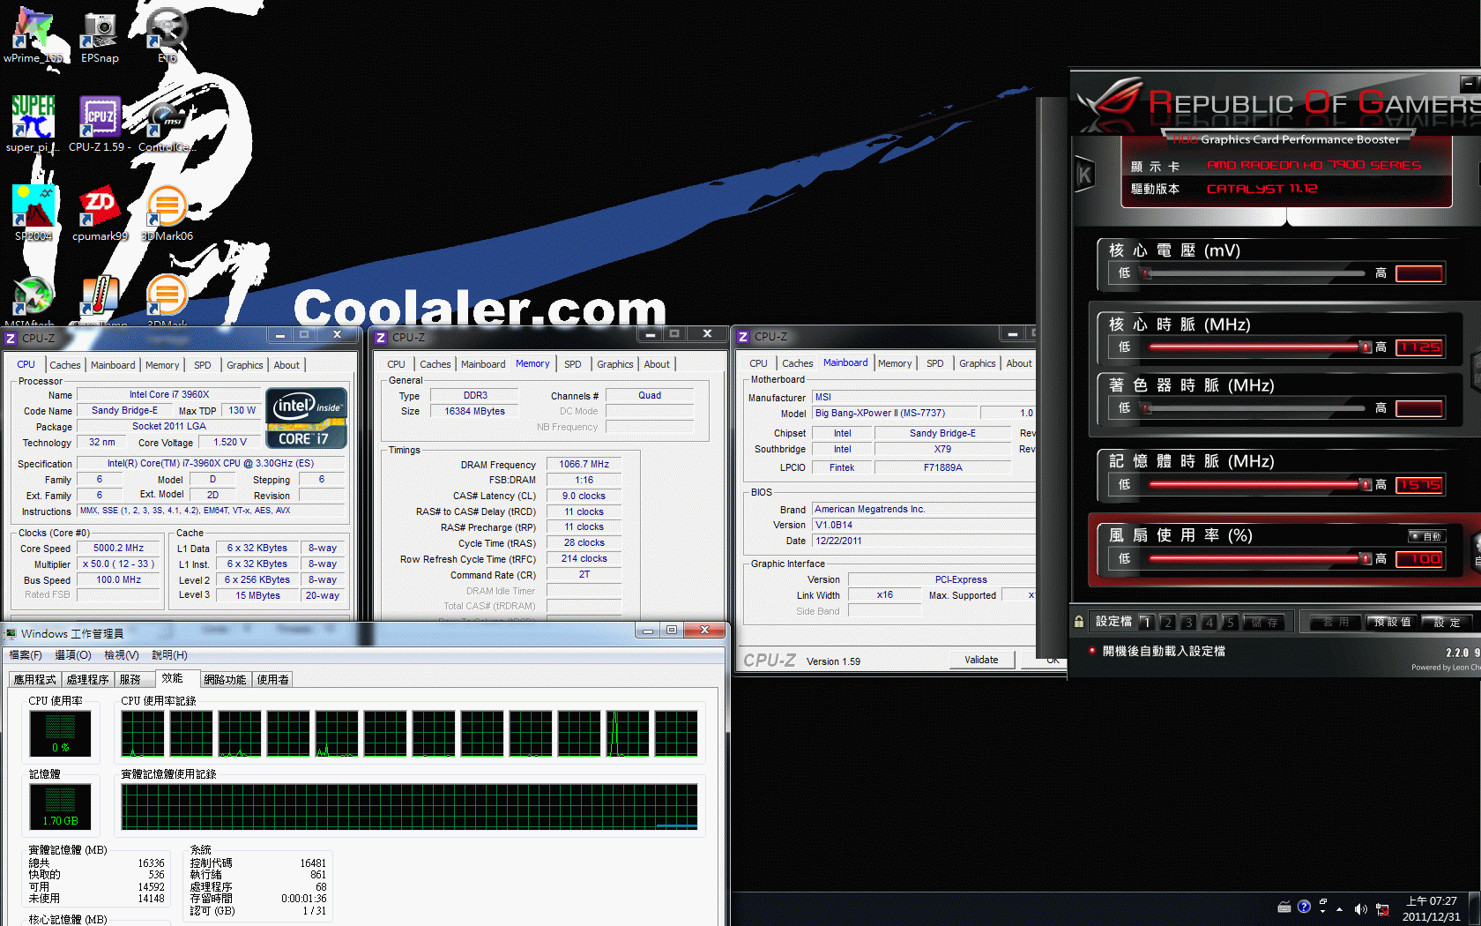1481x926 pixels.
Task: Open the MSI ControlCenter desktop shortcut
Action: tap(167, 124)
